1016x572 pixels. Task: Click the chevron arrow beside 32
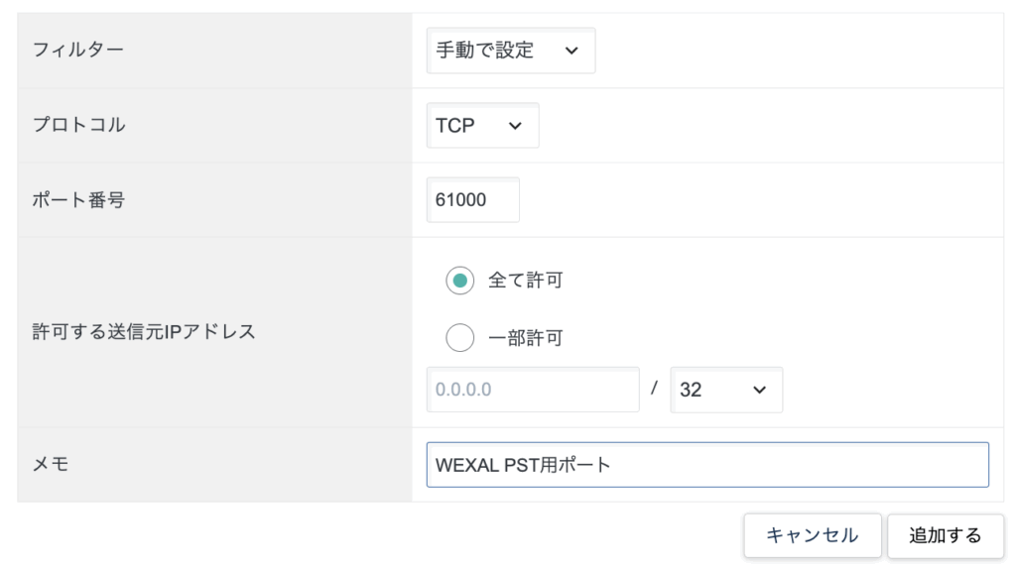[x=759, y=390]
